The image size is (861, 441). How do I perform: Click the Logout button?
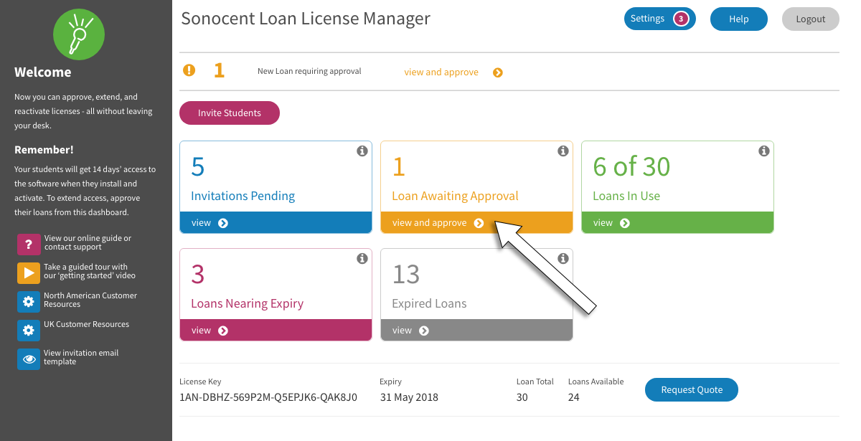pyautogui.click(x=811, y=19)
